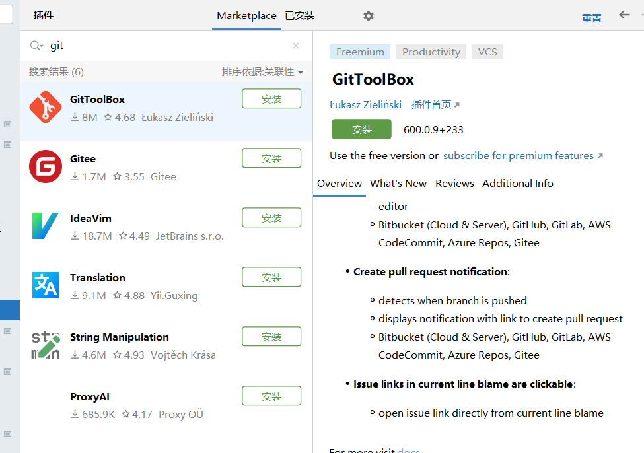Open the 插件首页 homepage link
Screen dimensions: 644x453
(x=435, y=105)
